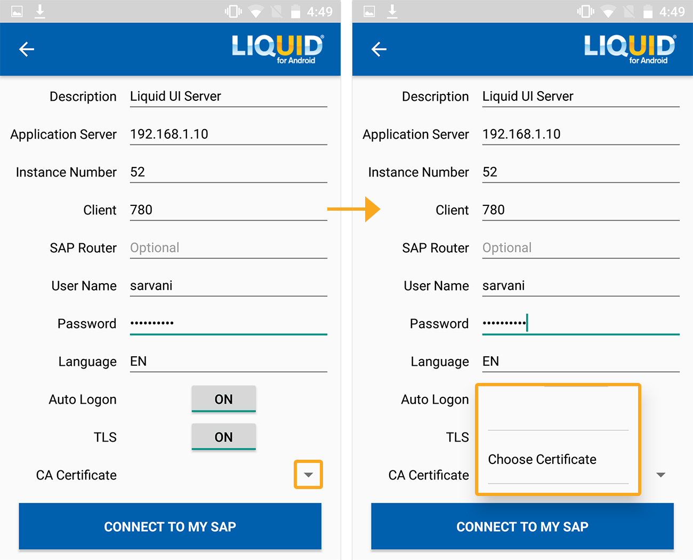Screen dimensions: 693x560
Task: Click the CA Certificate dropdown arrow on the right screen
Action: tap(660, 475)
